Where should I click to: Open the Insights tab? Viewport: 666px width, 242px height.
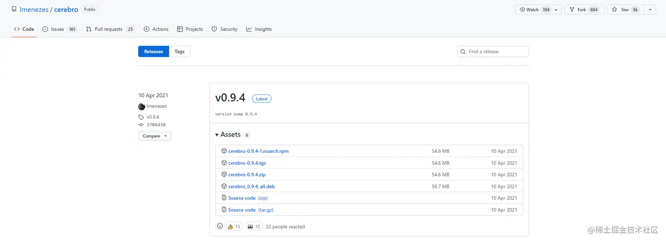click(x=259, y=29)
